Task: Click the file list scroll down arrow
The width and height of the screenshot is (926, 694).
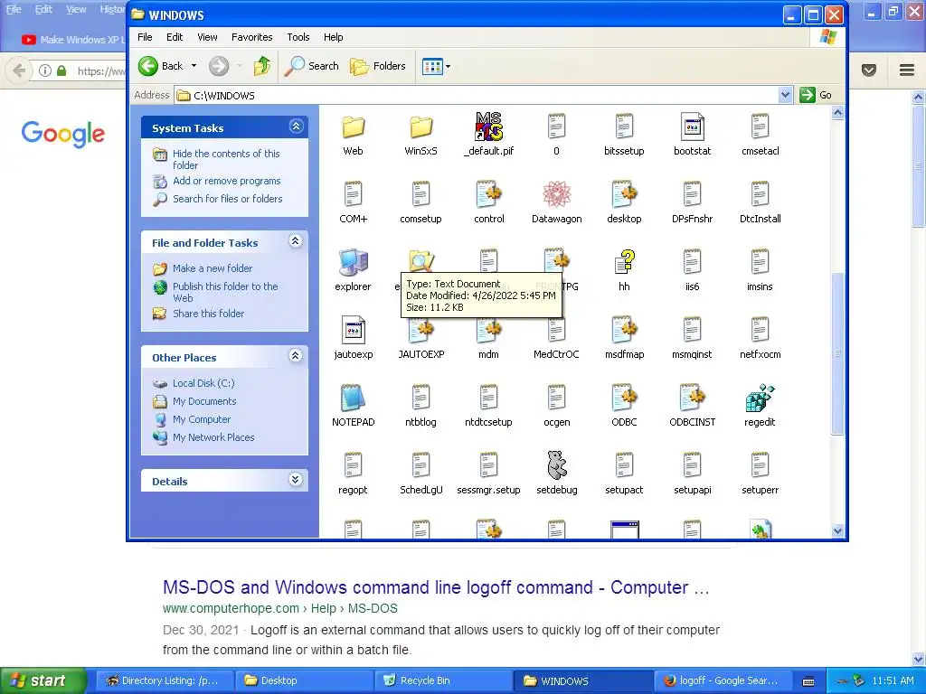Action: pyautogui.click(x=837, y=530)
